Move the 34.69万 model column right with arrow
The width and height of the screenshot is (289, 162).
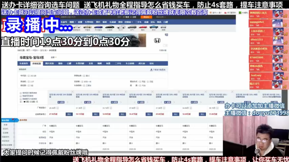pyautogui.click(x=201, y=102)
